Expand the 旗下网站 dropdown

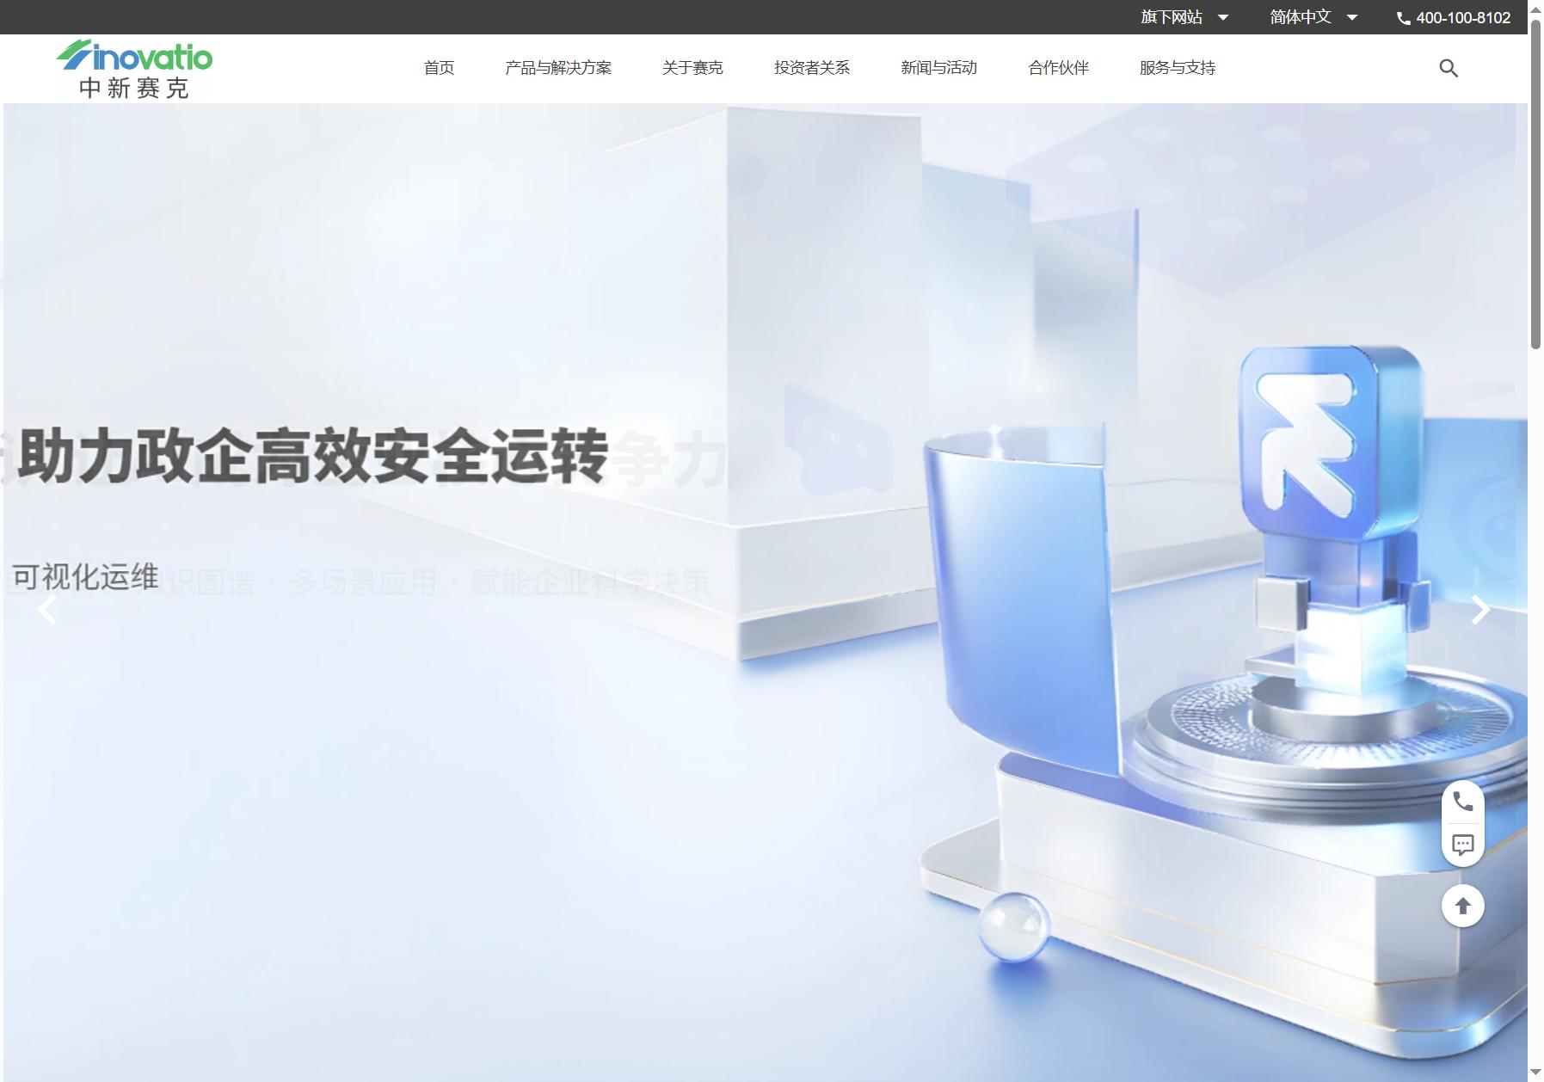click(1184, 17)
